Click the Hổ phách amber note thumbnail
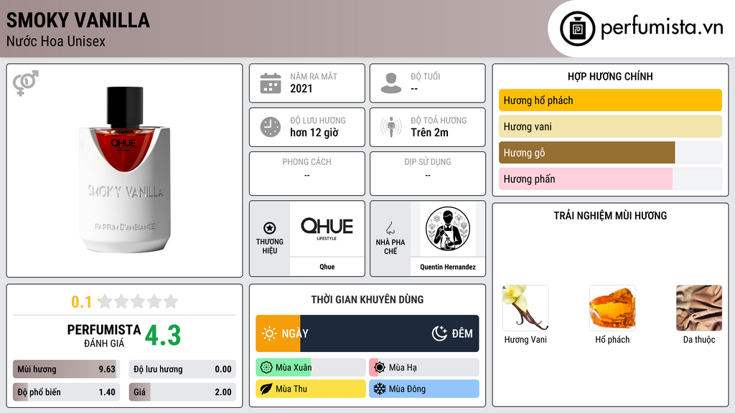 tap(612, 308)
